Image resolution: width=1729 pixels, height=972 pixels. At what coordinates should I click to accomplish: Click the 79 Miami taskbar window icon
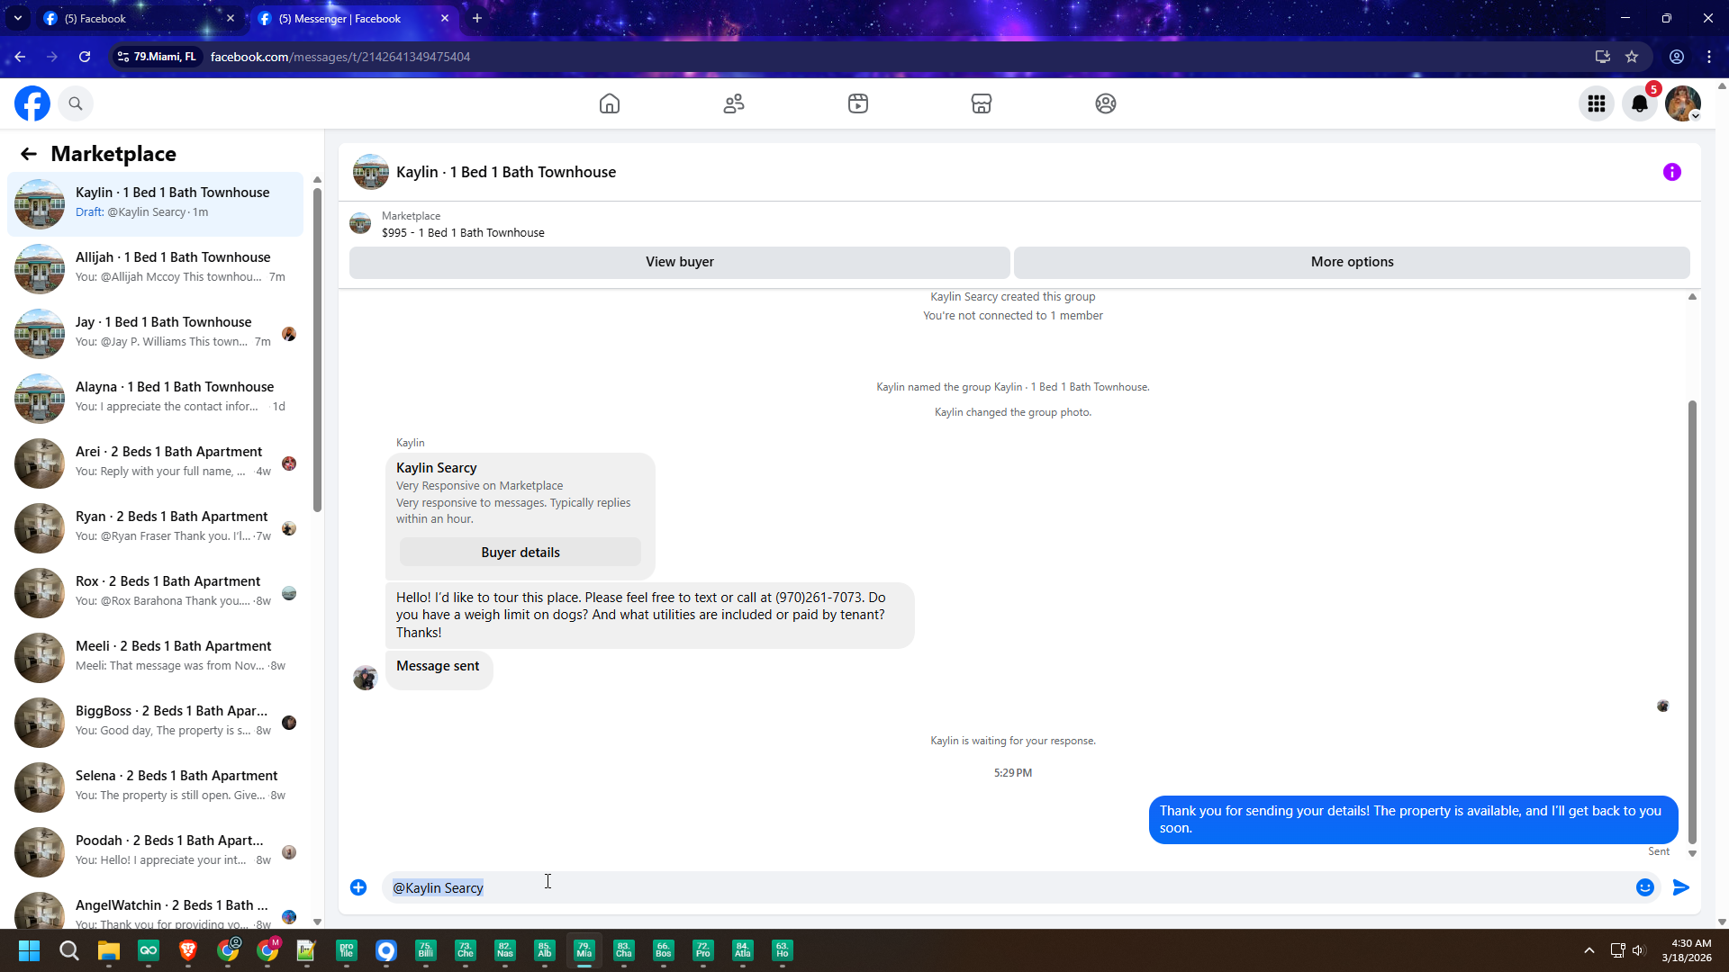[x=584, y=950]
